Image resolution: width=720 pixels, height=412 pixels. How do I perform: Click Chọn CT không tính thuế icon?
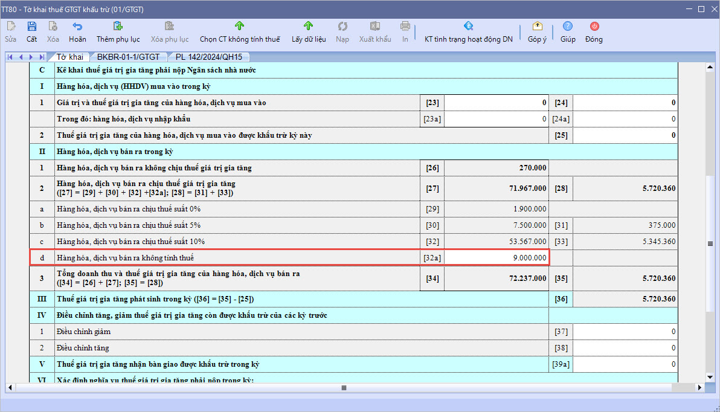(240, 27)
